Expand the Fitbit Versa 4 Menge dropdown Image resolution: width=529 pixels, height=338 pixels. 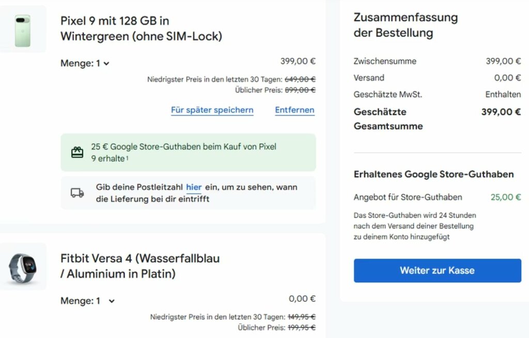point(88,301)
